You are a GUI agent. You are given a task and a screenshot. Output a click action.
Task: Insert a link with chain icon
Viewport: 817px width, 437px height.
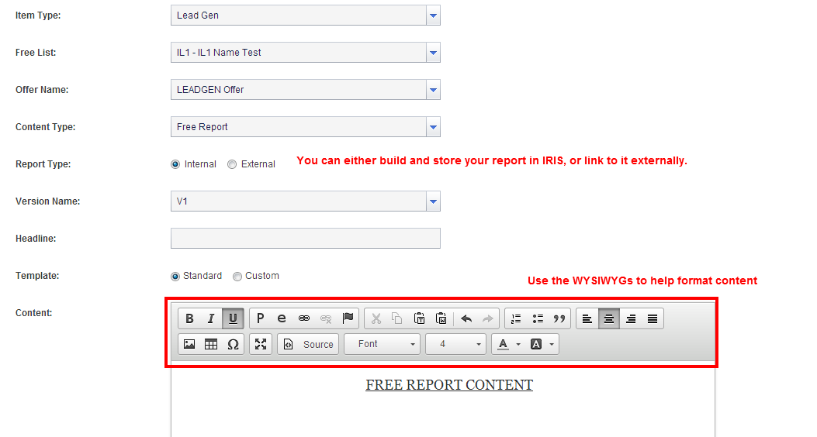coord(304,318)
